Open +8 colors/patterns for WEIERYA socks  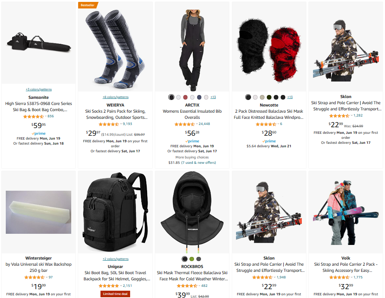point(115,97)
